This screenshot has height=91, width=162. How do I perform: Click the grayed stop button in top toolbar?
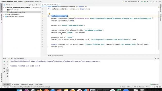157,2
